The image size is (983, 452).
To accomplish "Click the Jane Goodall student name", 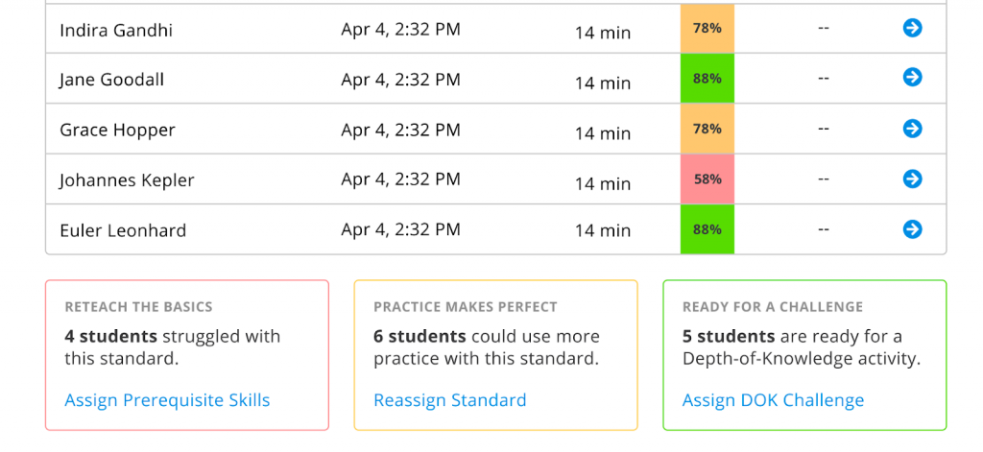I will click(111, 80).
